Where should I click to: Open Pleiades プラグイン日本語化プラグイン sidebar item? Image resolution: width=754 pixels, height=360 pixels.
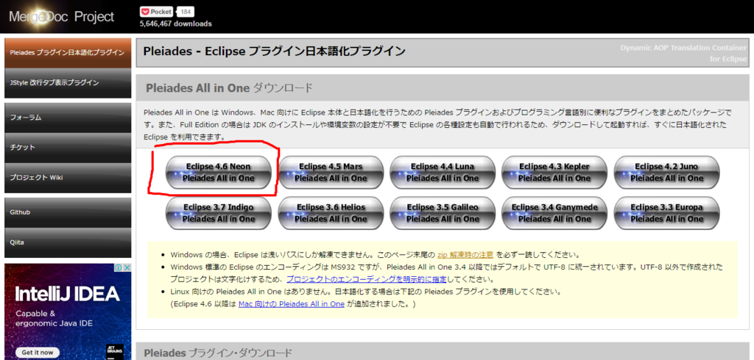tap(68, 53)
